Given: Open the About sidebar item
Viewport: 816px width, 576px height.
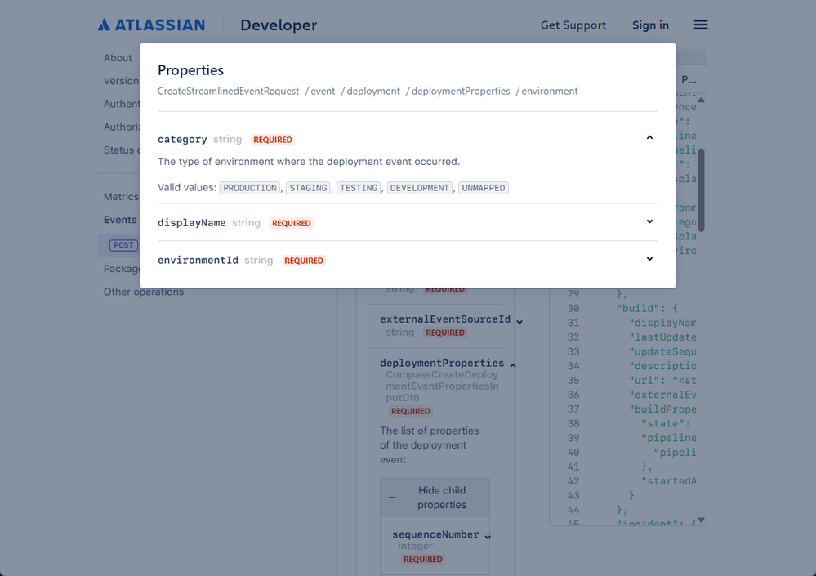Looking at the screenshot, I should coord(118,58).
